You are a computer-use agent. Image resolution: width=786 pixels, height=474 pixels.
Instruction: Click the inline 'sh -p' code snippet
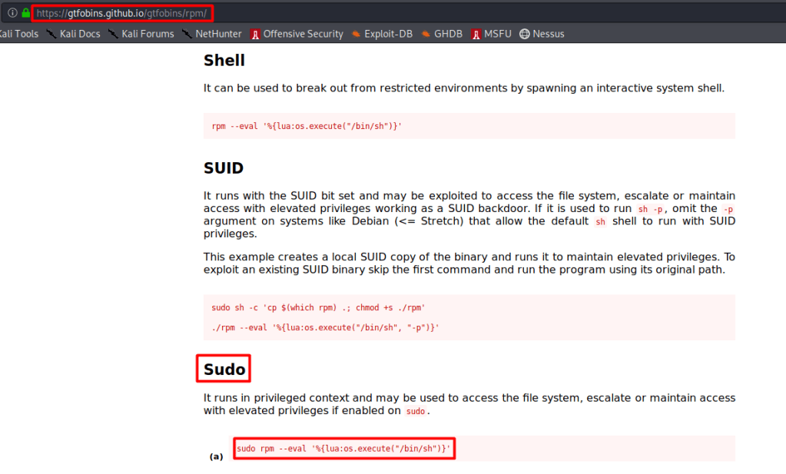click(650, 209)
